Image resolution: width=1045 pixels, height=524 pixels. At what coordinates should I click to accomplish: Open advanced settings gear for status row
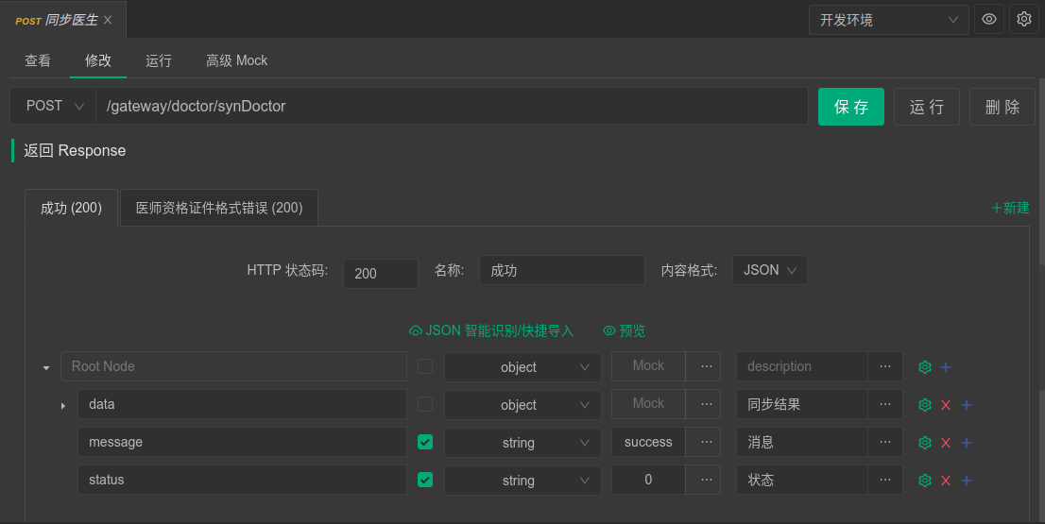pos(925,481)
